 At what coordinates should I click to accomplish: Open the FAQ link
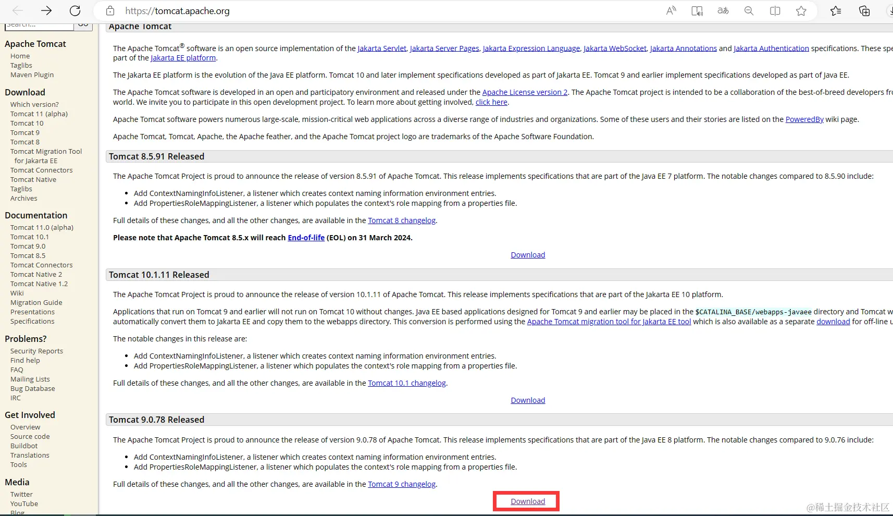point(17,370)
